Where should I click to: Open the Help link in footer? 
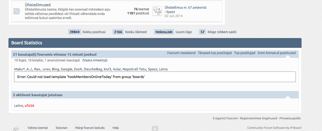(x=116, y=128)
